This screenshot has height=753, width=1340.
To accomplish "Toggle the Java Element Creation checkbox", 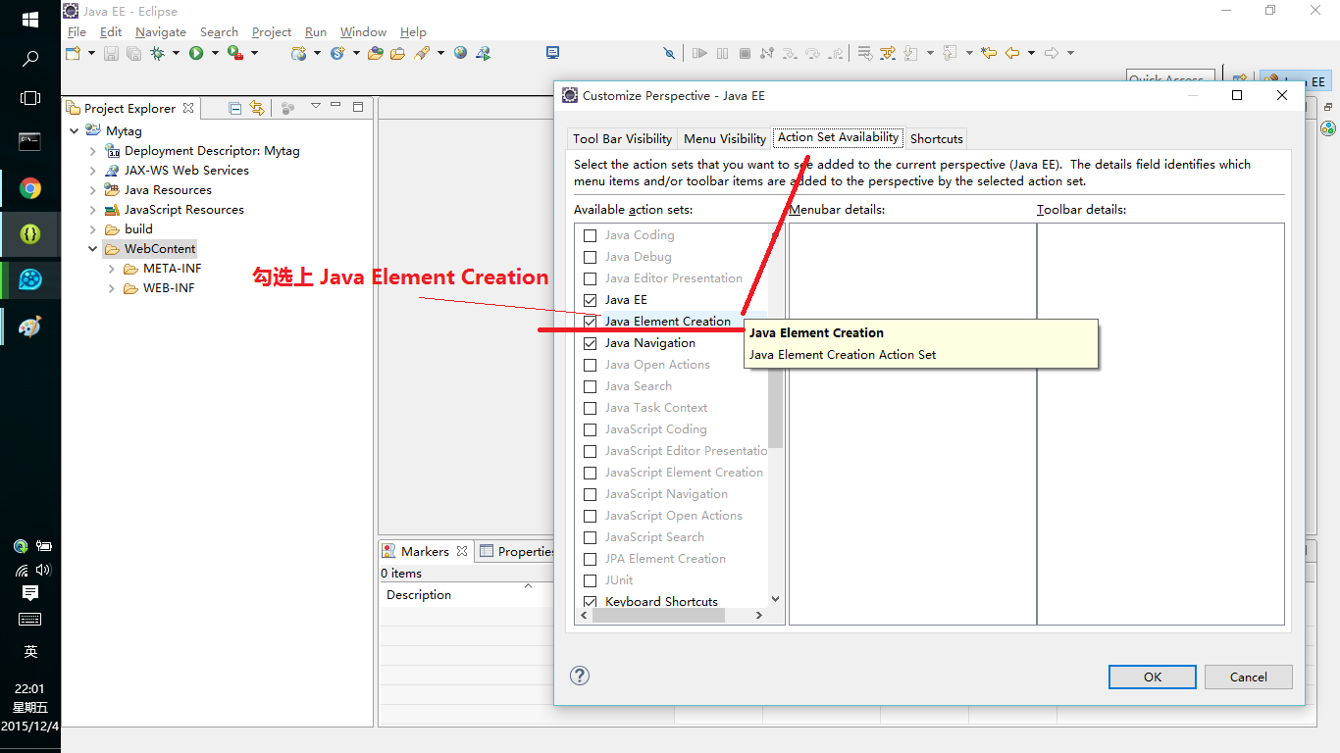I will 590,322.
